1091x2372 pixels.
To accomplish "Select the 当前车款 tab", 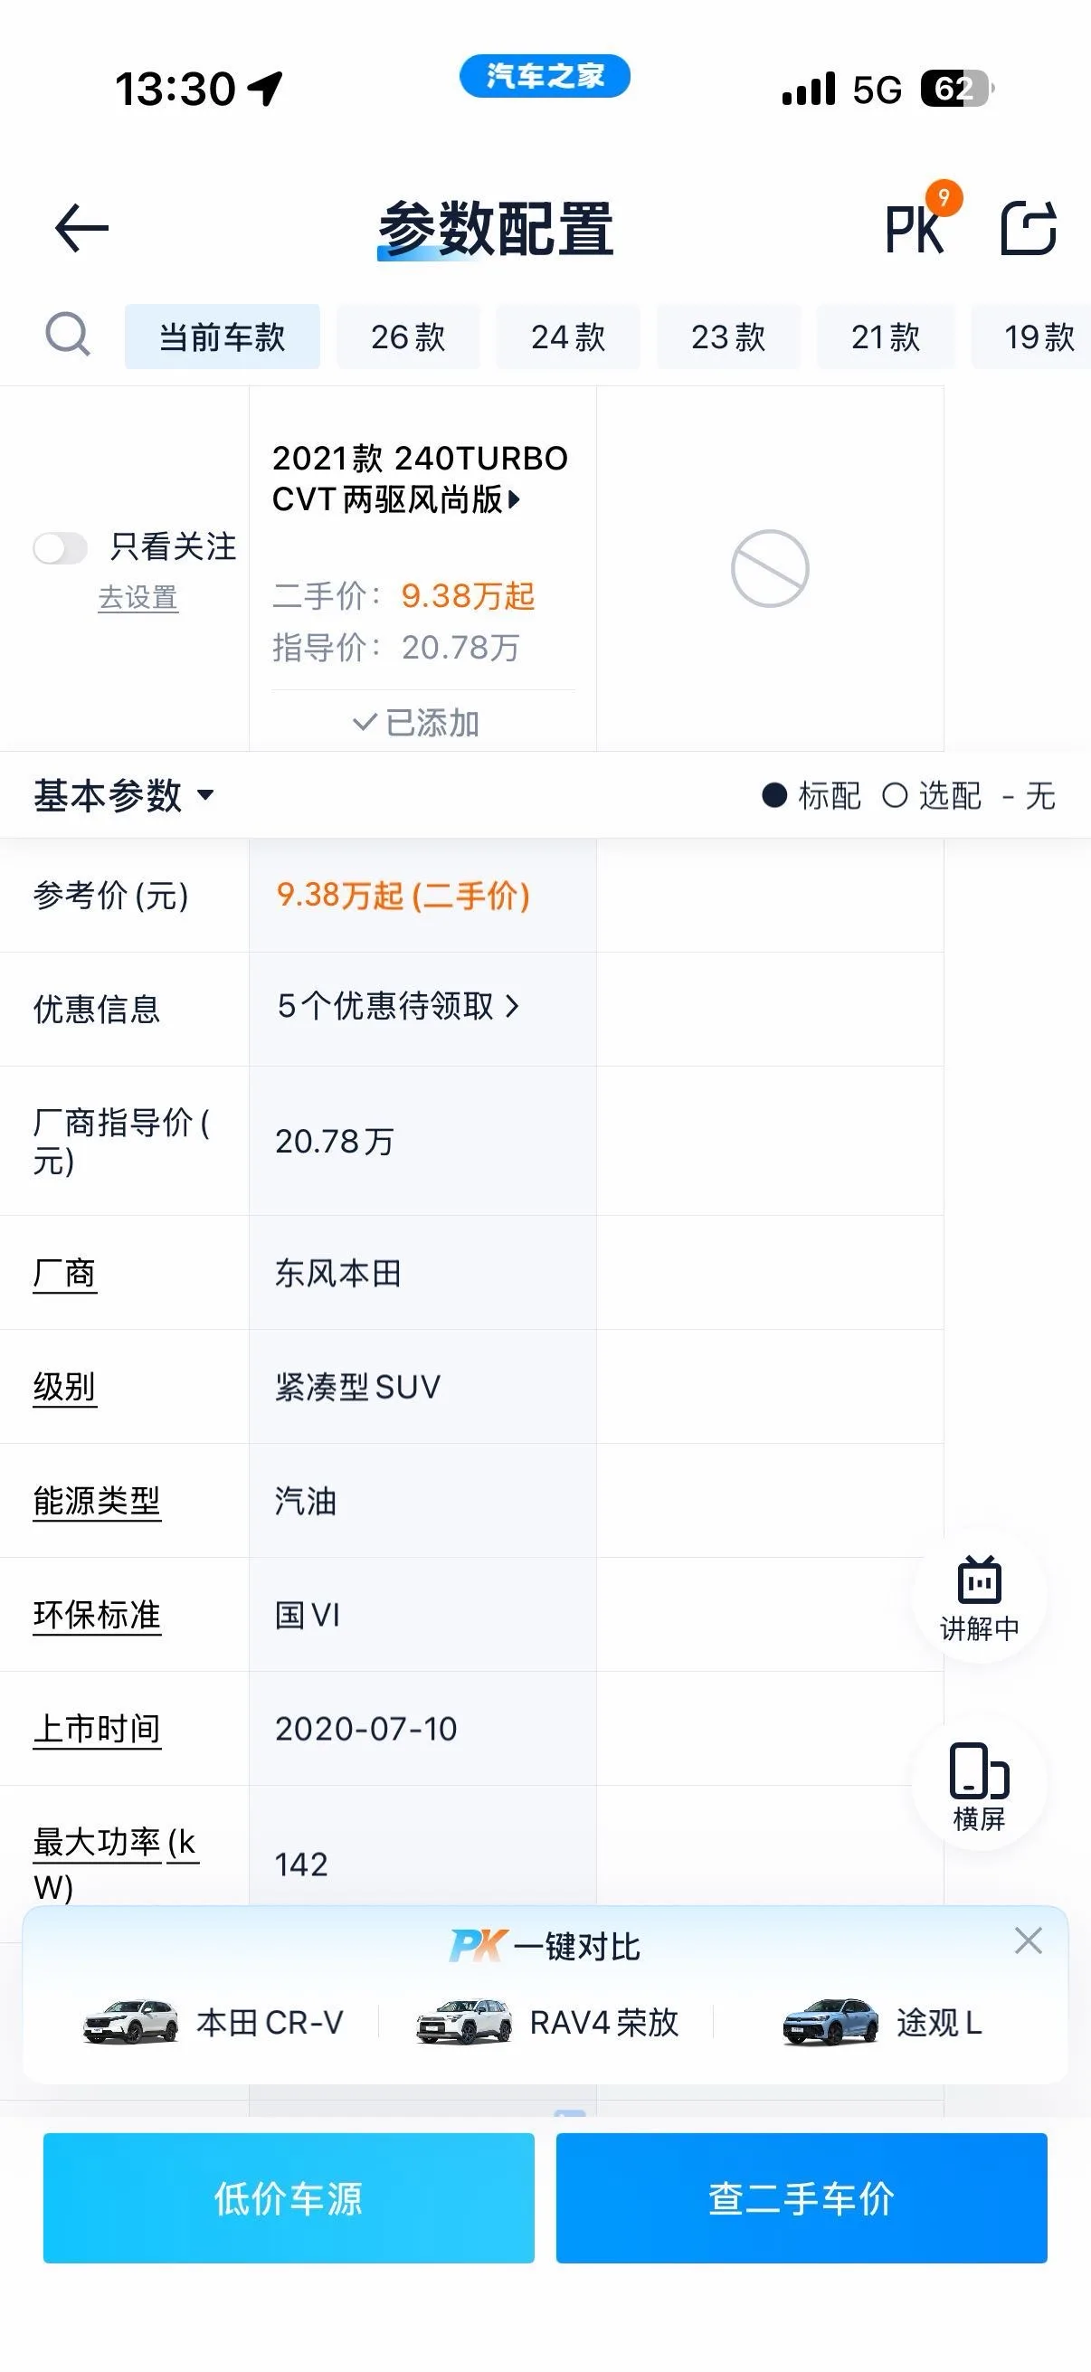I will tap(222, 337).
